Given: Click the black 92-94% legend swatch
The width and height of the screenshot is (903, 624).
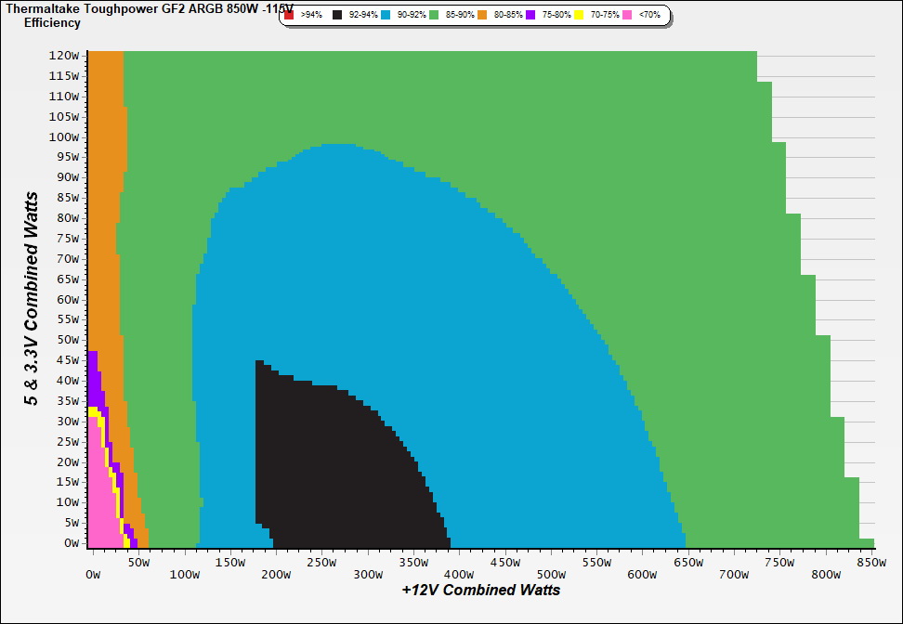Looking at the screenshot, I should click(x=337, y=16).
